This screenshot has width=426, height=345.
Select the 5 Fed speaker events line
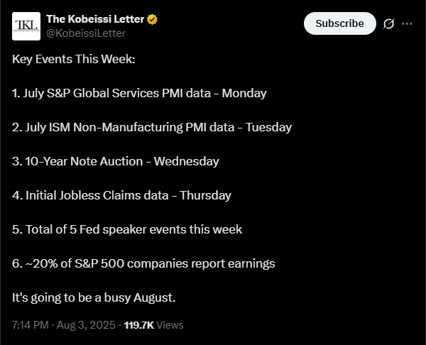(127, 229)
